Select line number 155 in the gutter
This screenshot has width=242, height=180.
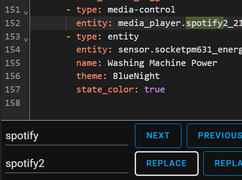[x=13, y=63]
